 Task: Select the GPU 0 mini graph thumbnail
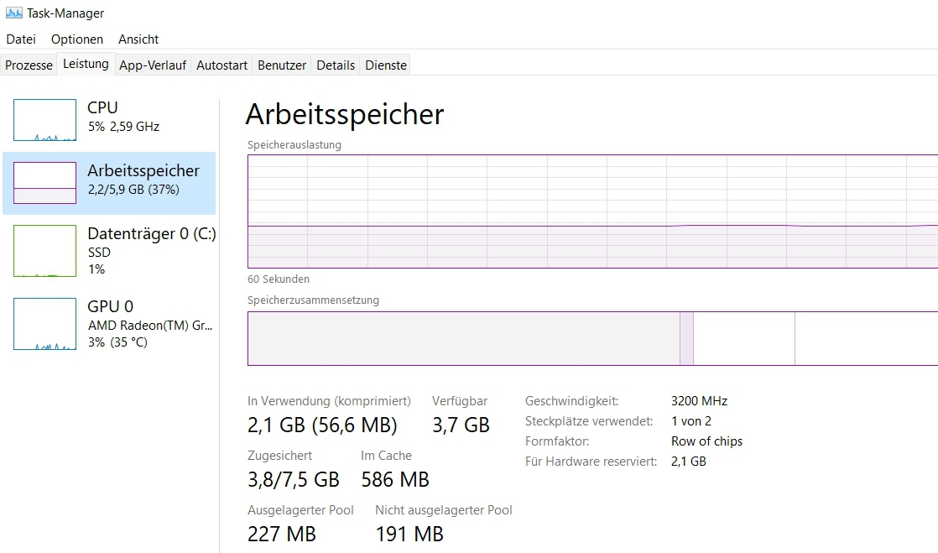(x=44, y=324)
